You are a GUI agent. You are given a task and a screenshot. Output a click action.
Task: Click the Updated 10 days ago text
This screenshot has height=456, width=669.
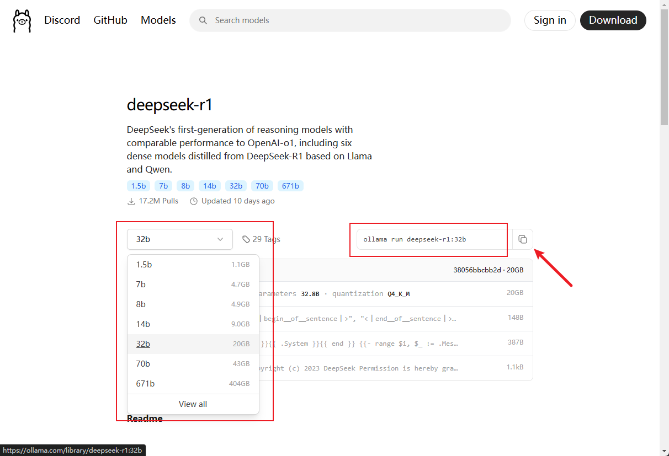click(x=238, y=201)
